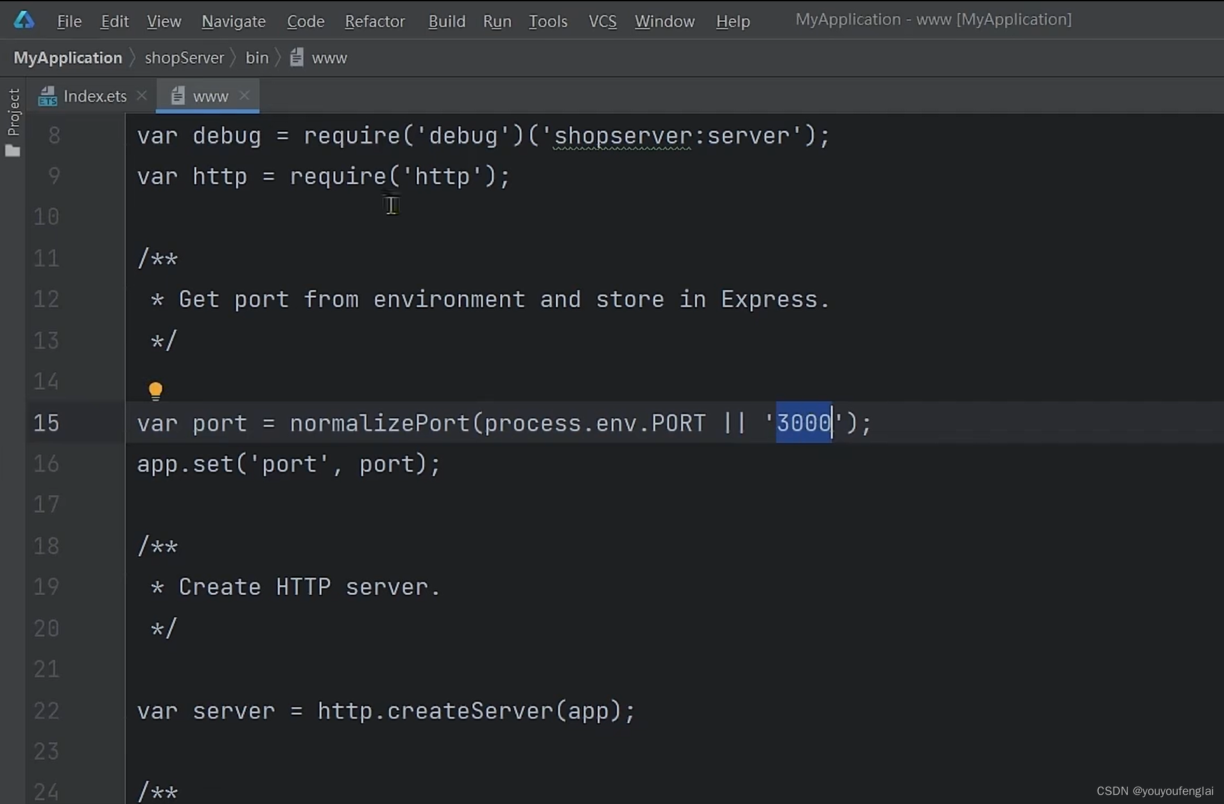This screenshot has width=1224, height=804.
Task: Click MyApplication breadcrumb
Action: [68, 58]
